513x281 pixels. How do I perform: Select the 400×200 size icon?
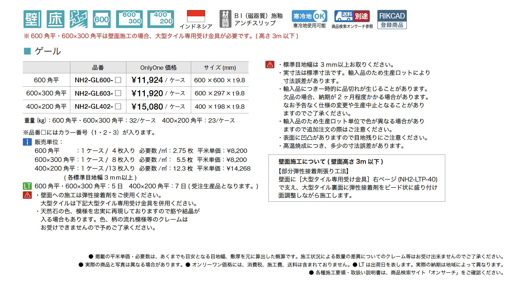pos(161,19)
